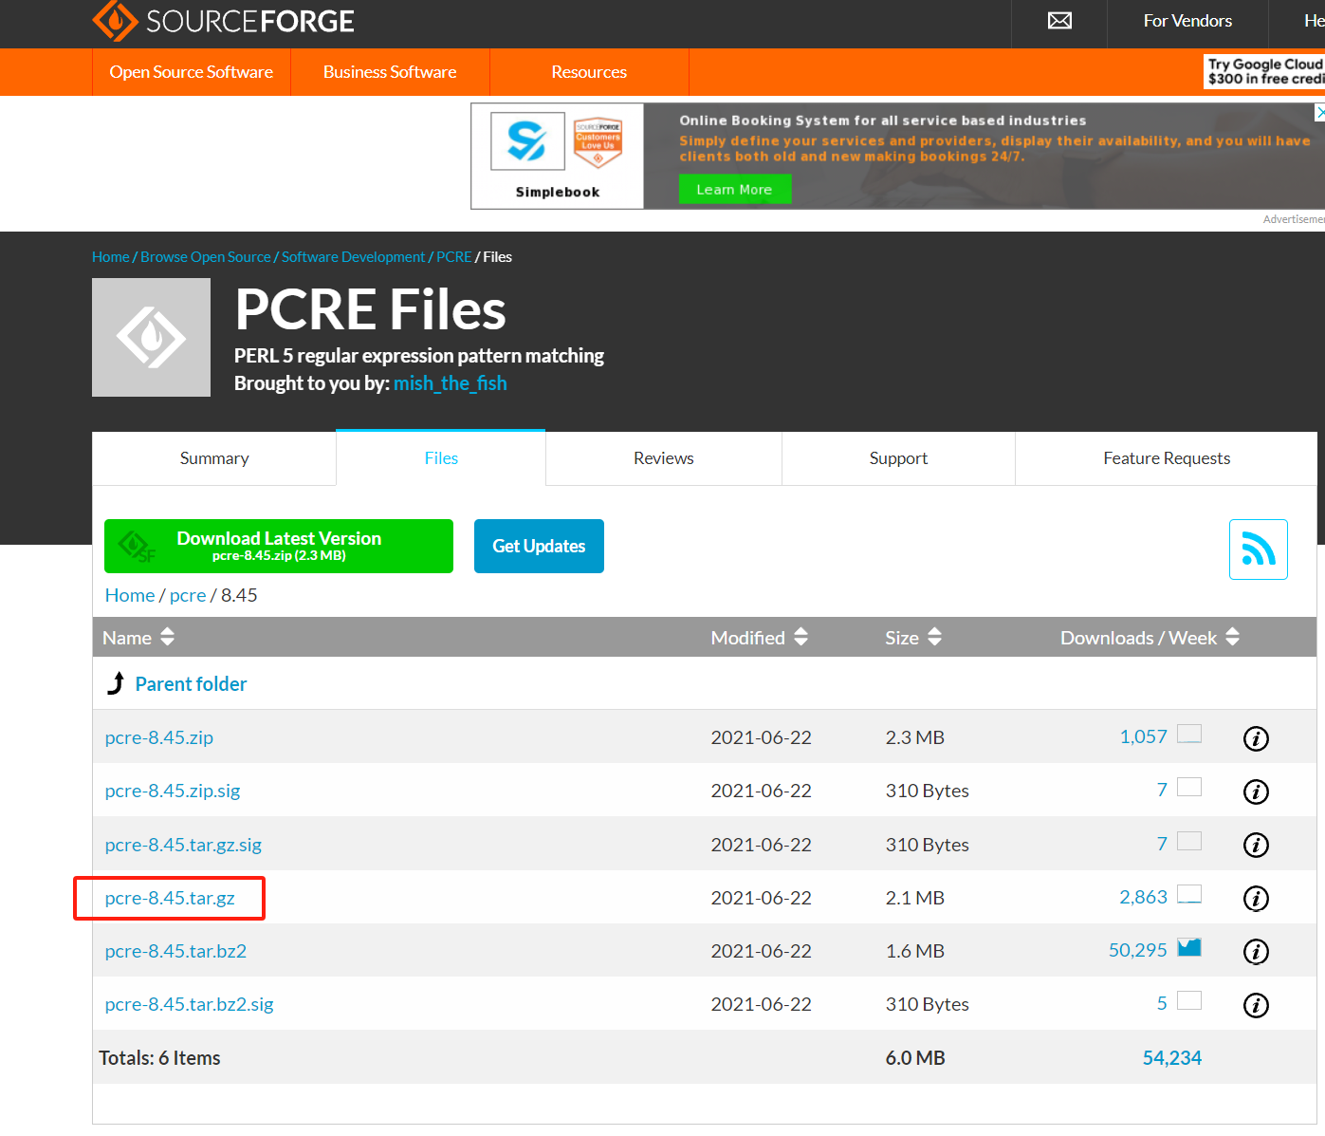Click 7 downloads for pcre-8.45.zip.sig

pos(1162,791)
